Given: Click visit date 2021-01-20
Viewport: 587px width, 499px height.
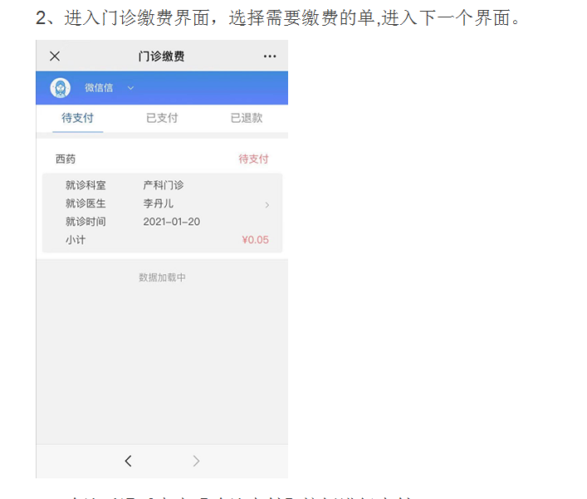Looking at the screenshot, I should [x=172, y=222].
